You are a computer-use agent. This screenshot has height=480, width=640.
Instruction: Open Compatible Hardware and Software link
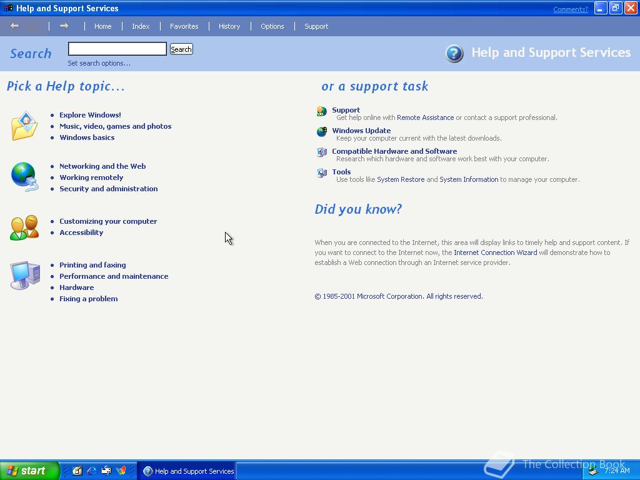click(x=394, y=151)
